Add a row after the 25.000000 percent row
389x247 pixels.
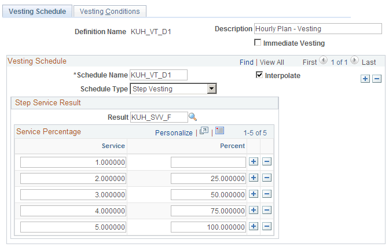(x=254, y=178)
